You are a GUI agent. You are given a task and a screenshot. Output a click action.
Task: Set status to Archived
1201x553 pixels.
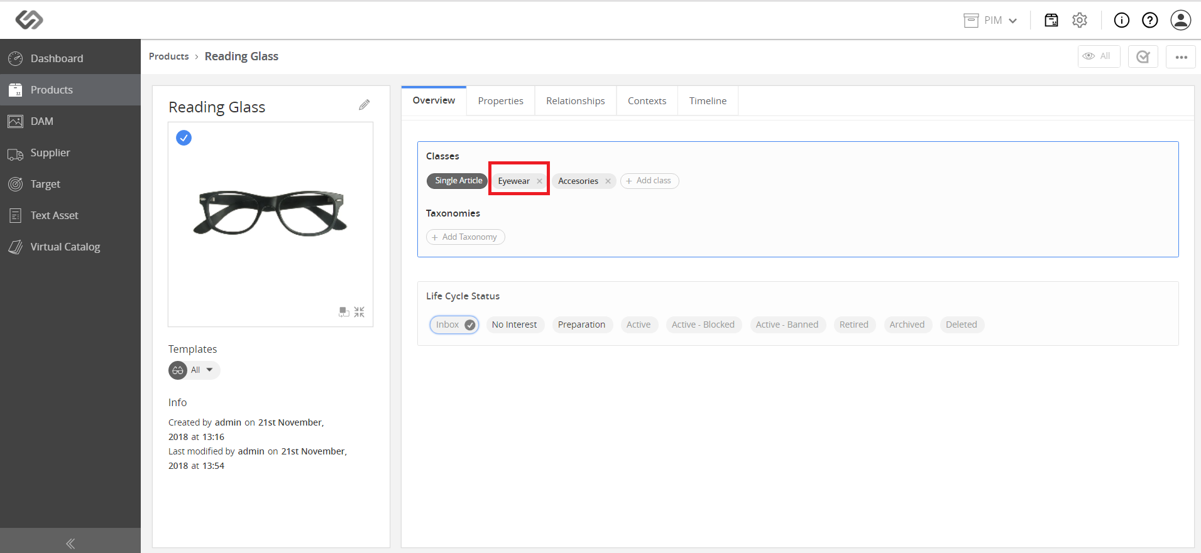(907, 325)
